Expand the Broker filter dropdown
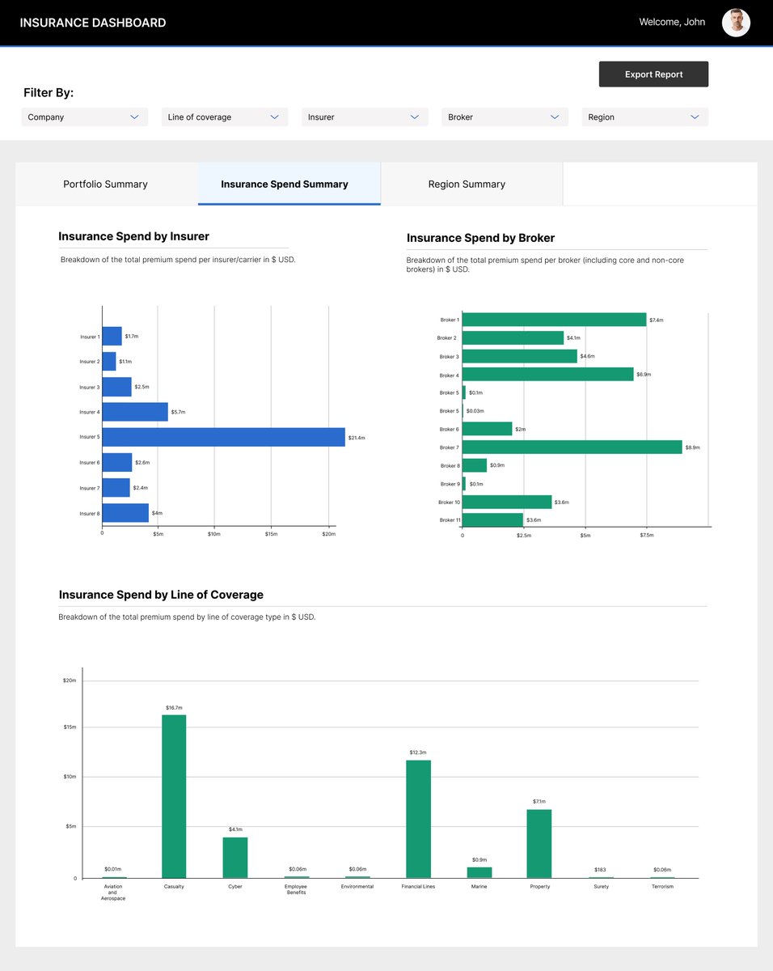 (505, 117)
